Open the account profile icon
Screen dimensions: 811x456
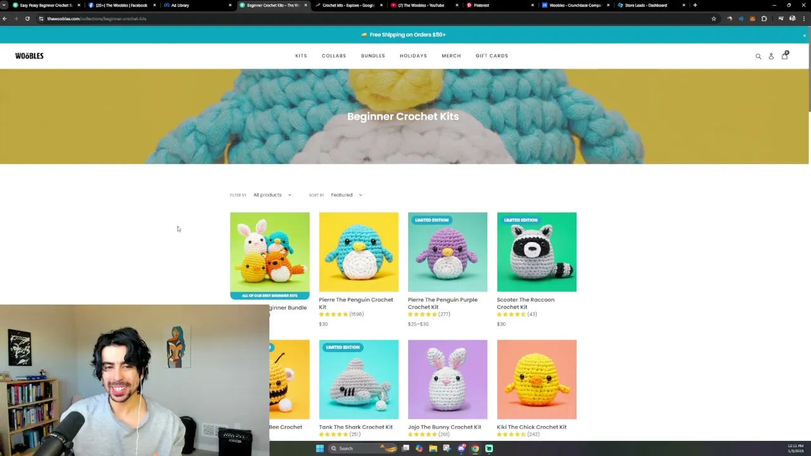tap(771, 56)
